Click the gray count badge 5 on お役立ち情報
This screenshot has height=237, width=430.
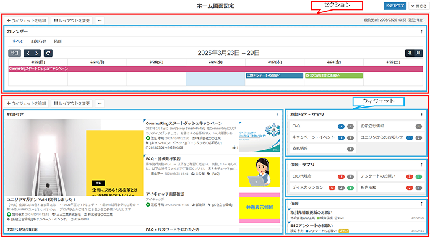[418, 126]
